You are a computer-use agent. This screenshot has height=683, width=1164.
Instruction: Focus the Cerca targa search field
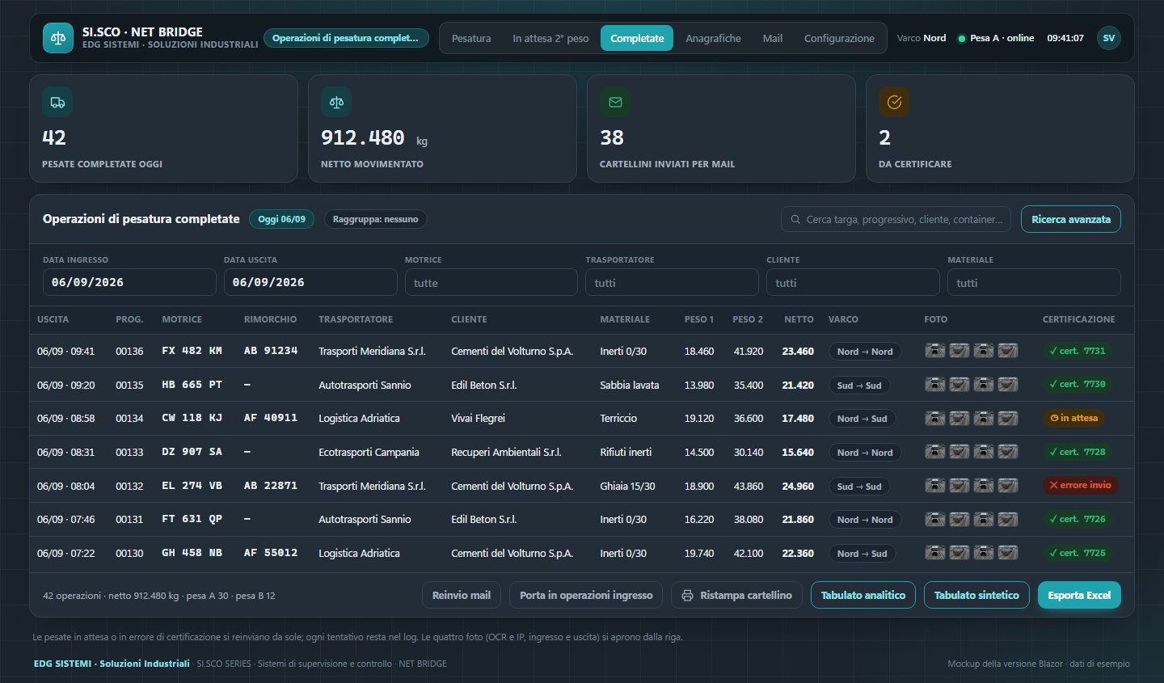(896, 219)
